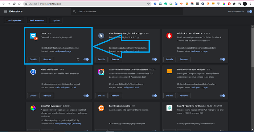
Task: Remove Absolute Enable Right Click & Copy
Action: tap(115, 59)
